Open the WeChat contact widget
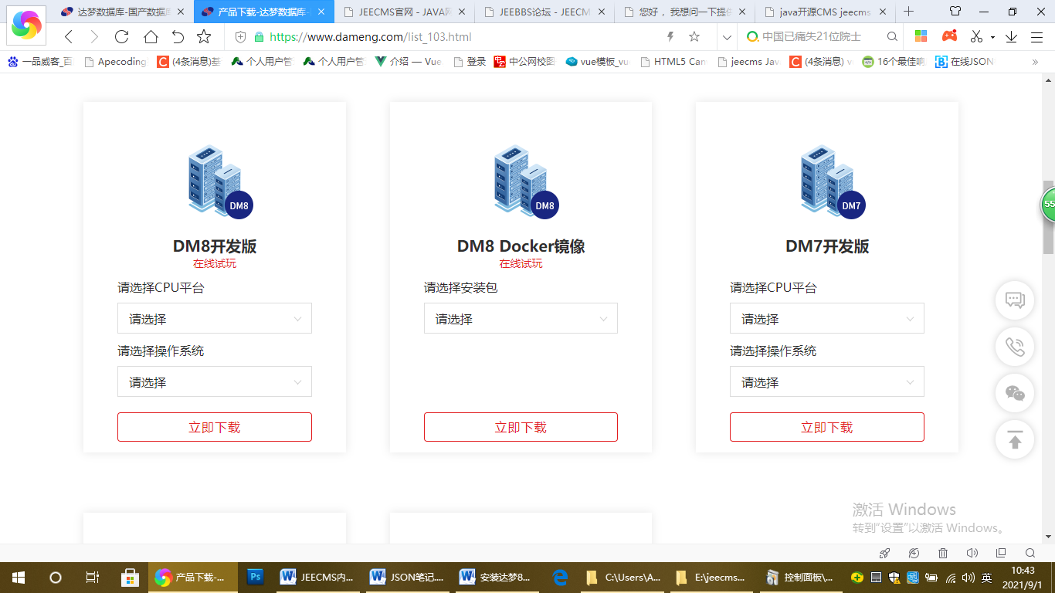1055x593 pixels. (1015, 394)
